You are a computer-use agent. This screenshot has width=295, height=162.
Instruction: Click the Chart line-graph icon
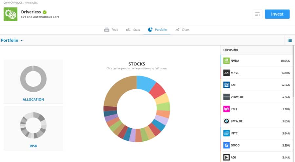click(x=177, y=29)
